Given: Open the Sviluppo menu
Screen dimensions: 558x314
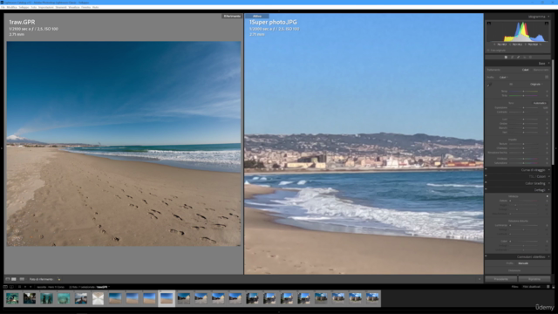Looking at the screenshot, I should coord(24,7).
